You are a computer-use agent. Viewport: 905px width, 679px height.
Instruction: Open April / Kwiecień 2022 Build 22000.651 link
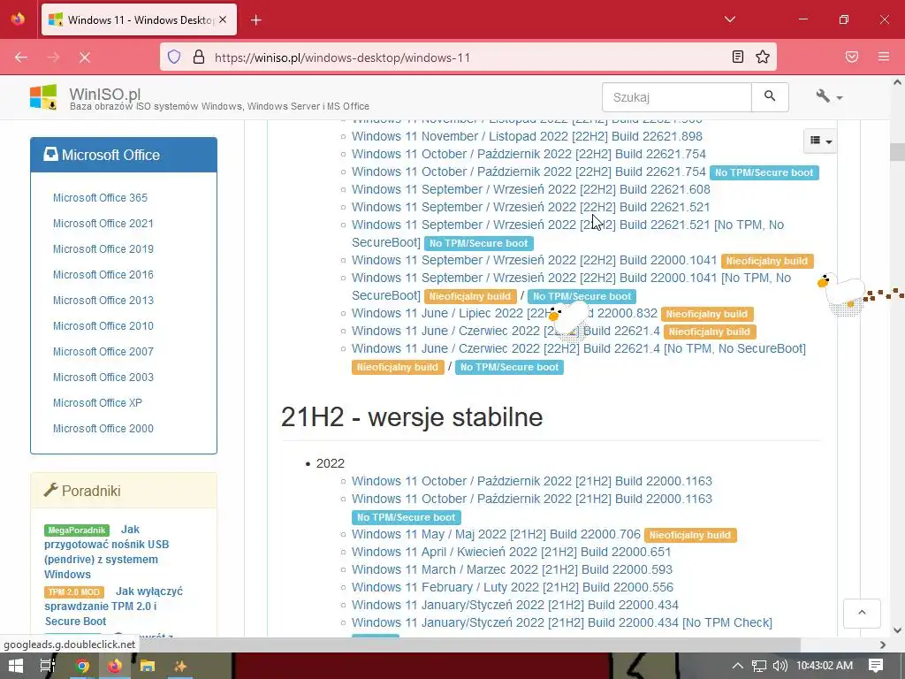pyautogui.click(x=512, y=552)
